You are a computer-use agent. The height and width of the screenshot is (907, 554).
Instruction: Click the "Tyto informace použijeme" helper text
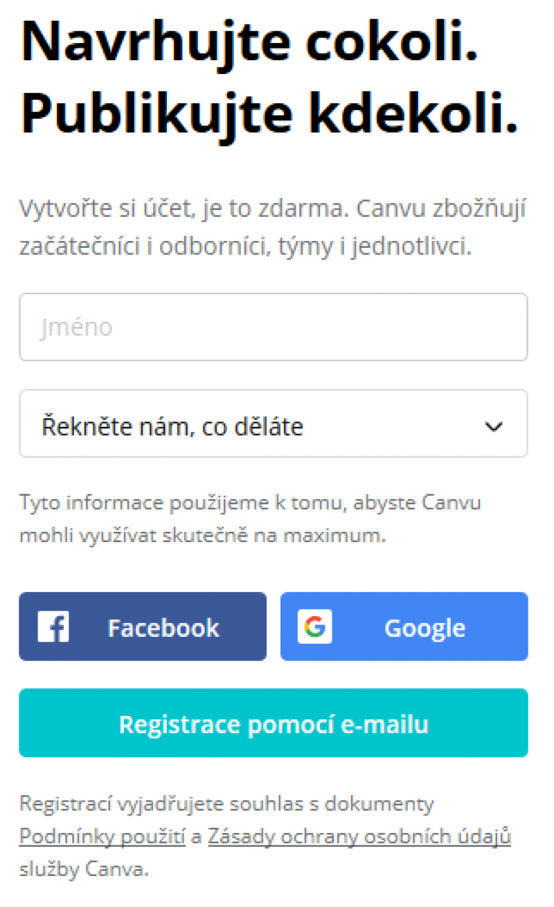coord(249,518)
